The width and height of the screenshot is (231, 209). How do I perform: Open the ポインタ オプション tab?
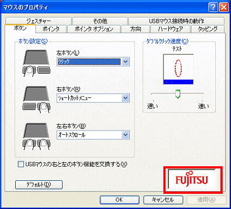pyautogui.click(x=94, y=29)
